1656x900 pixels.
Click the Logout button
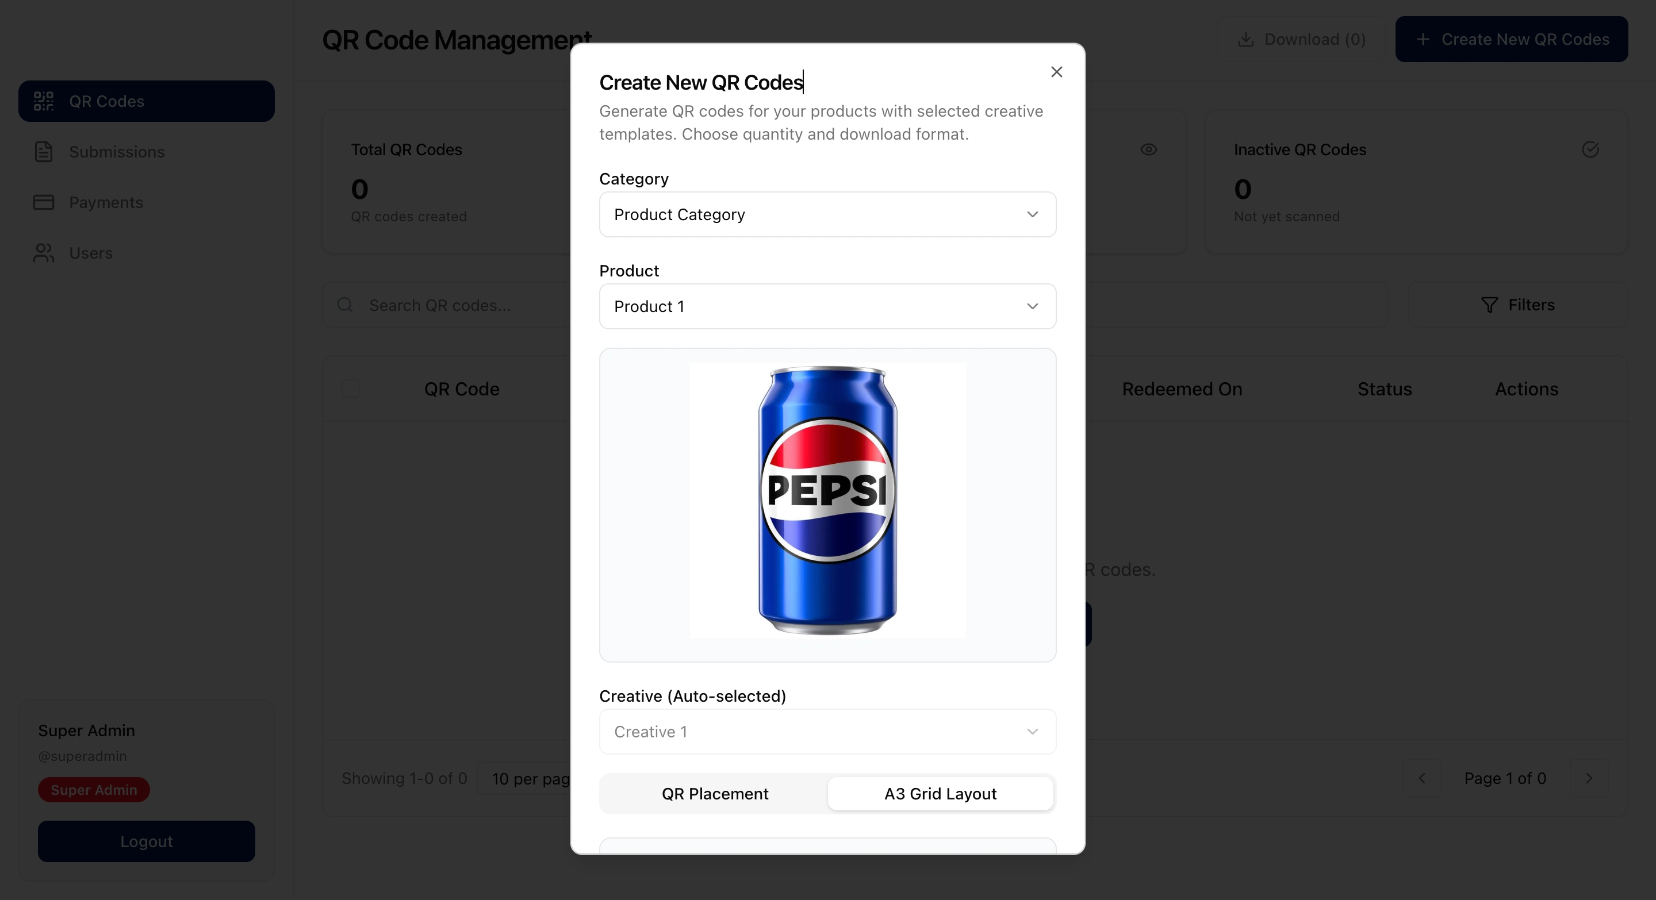(x=146, y=841)
